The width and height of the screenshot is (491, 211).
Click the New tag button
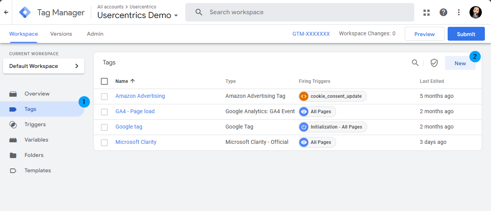point(460,63)
